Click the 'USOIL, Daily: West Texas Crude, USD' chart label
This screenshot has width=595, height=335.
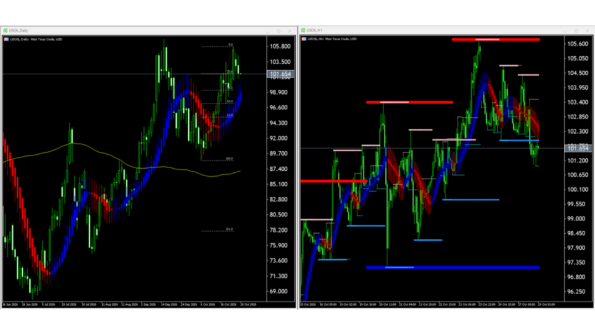[35, 39]
